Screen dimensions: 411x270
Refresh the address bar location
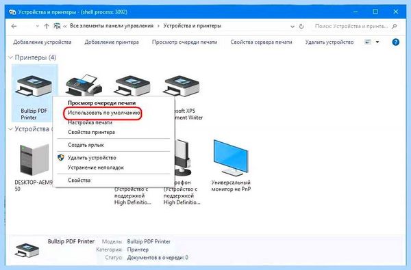pos(301,26)
